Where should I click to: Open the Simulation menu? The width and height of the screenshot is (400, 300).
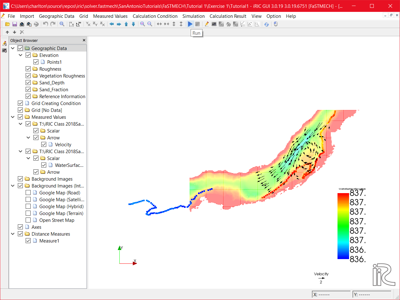(193, 16)
